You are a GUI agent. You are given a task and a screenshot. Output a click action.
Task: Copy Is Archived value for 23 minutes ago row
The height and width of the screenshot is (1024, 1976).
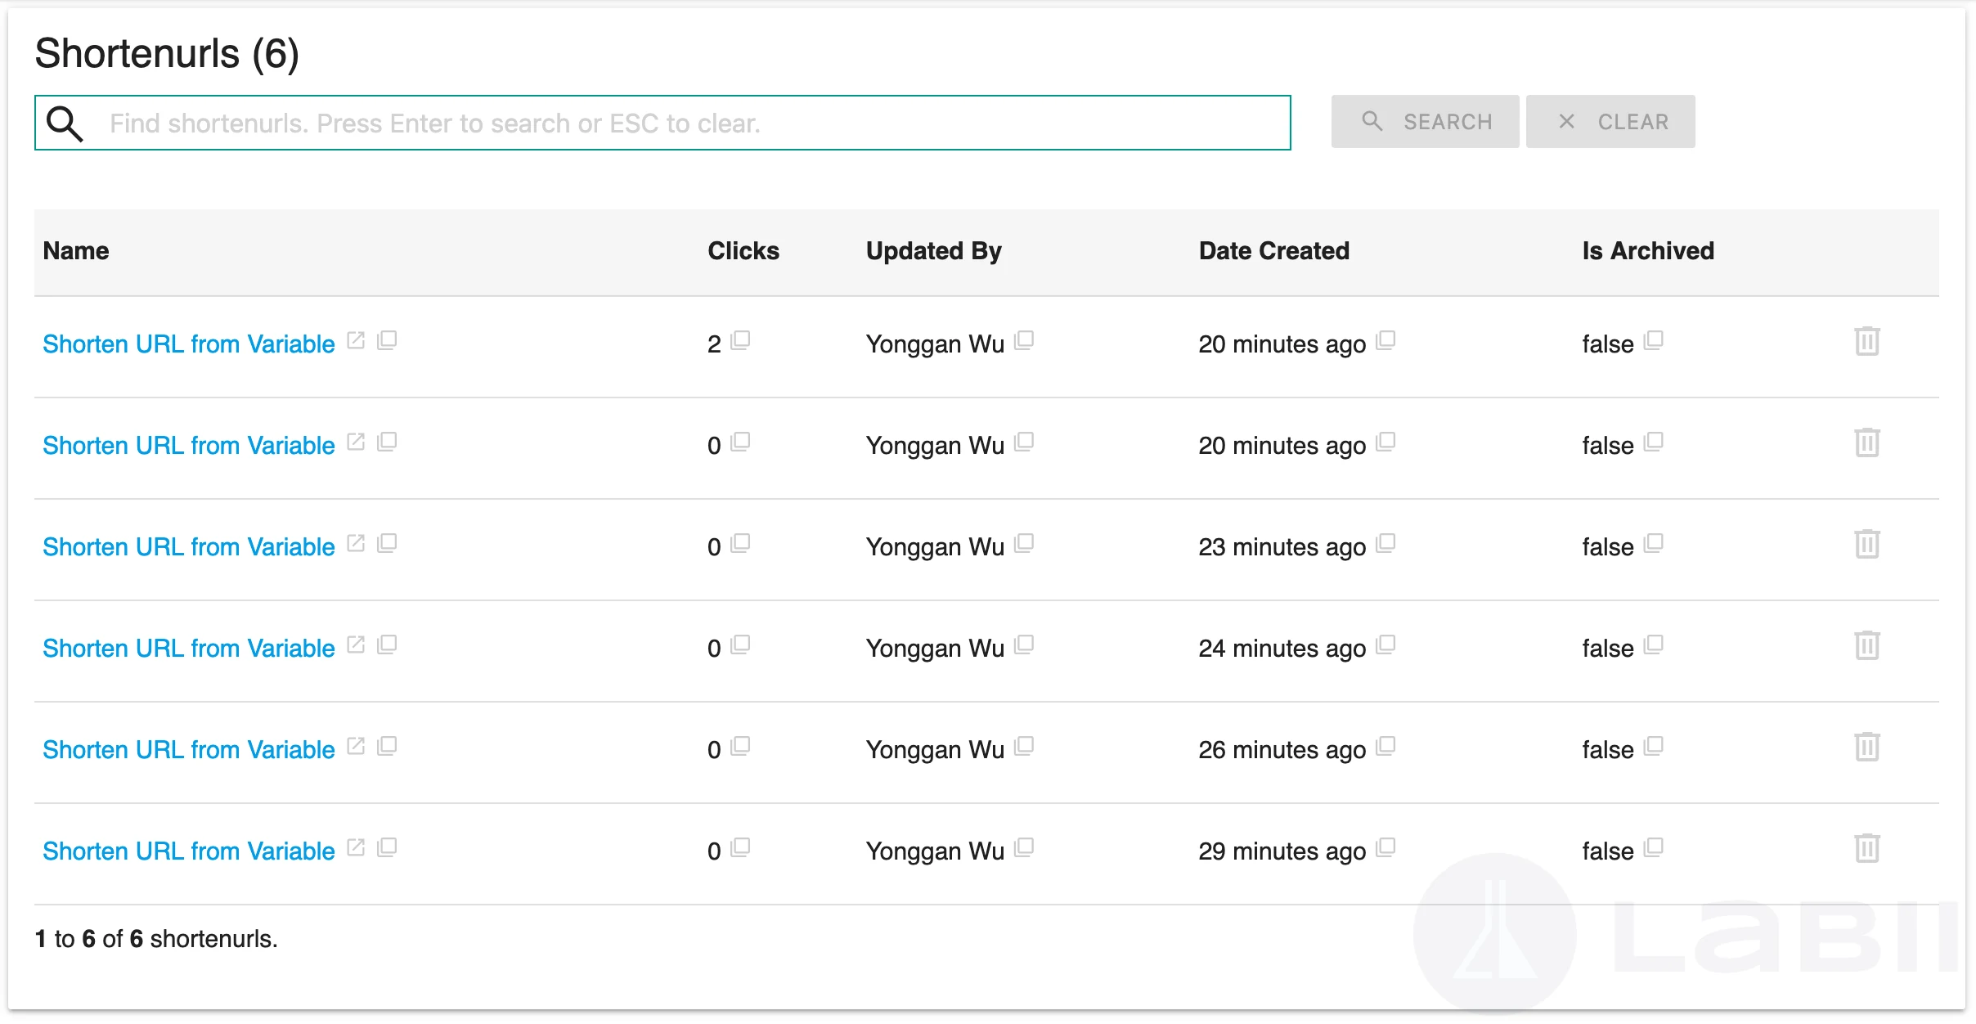(1654, 543)
